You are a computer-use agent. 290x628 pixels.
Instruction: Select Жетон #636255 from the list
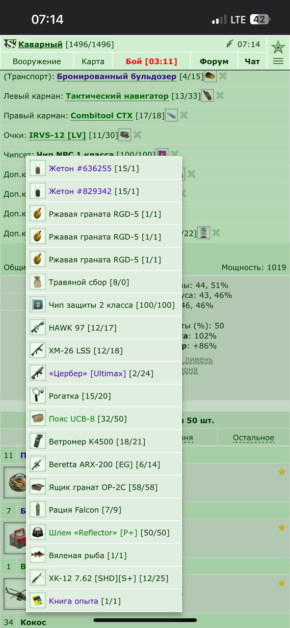[x=104, y=168]
